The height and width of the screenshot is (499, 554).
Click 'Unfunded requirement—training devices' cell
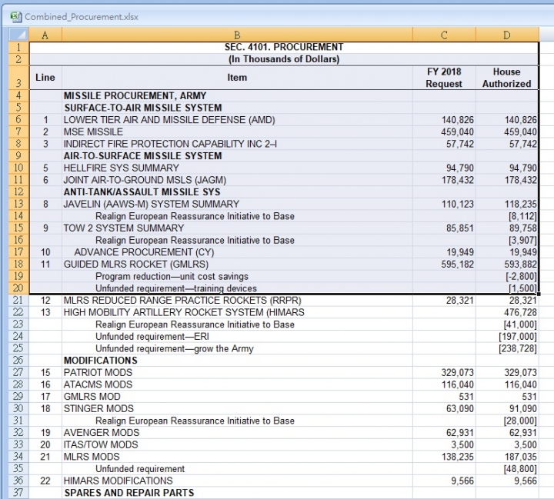[x=237, y=288]
